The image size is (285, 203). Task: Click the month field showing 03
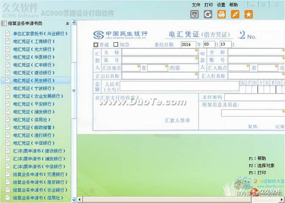209,44
